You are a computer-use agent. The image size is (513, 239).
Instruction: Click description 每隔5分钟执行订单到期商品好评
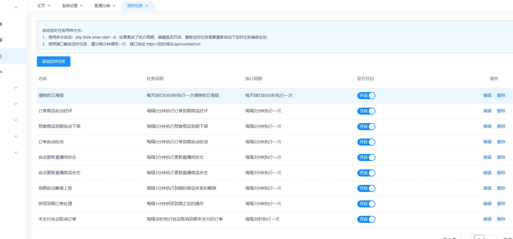[177, 111]
